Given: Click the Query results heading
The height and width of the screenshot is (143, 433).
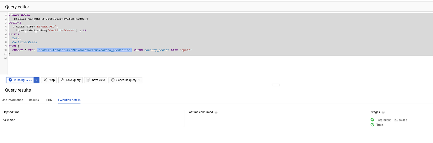Looking at the screenshot, I should (x=18, y=90).
